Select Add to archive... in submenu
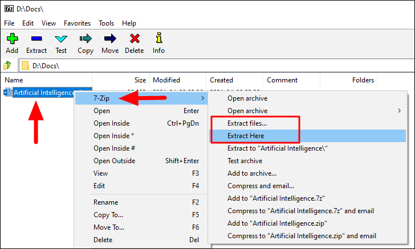This screenshot has width=415, height=249. [308, 173]
